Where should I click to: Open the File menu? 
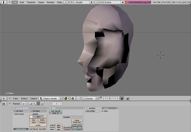pos(15,2)
